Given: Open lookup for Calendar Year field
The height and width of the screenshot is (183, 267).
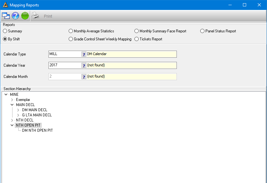Looking at the screenshot, I should click(84, 65).
